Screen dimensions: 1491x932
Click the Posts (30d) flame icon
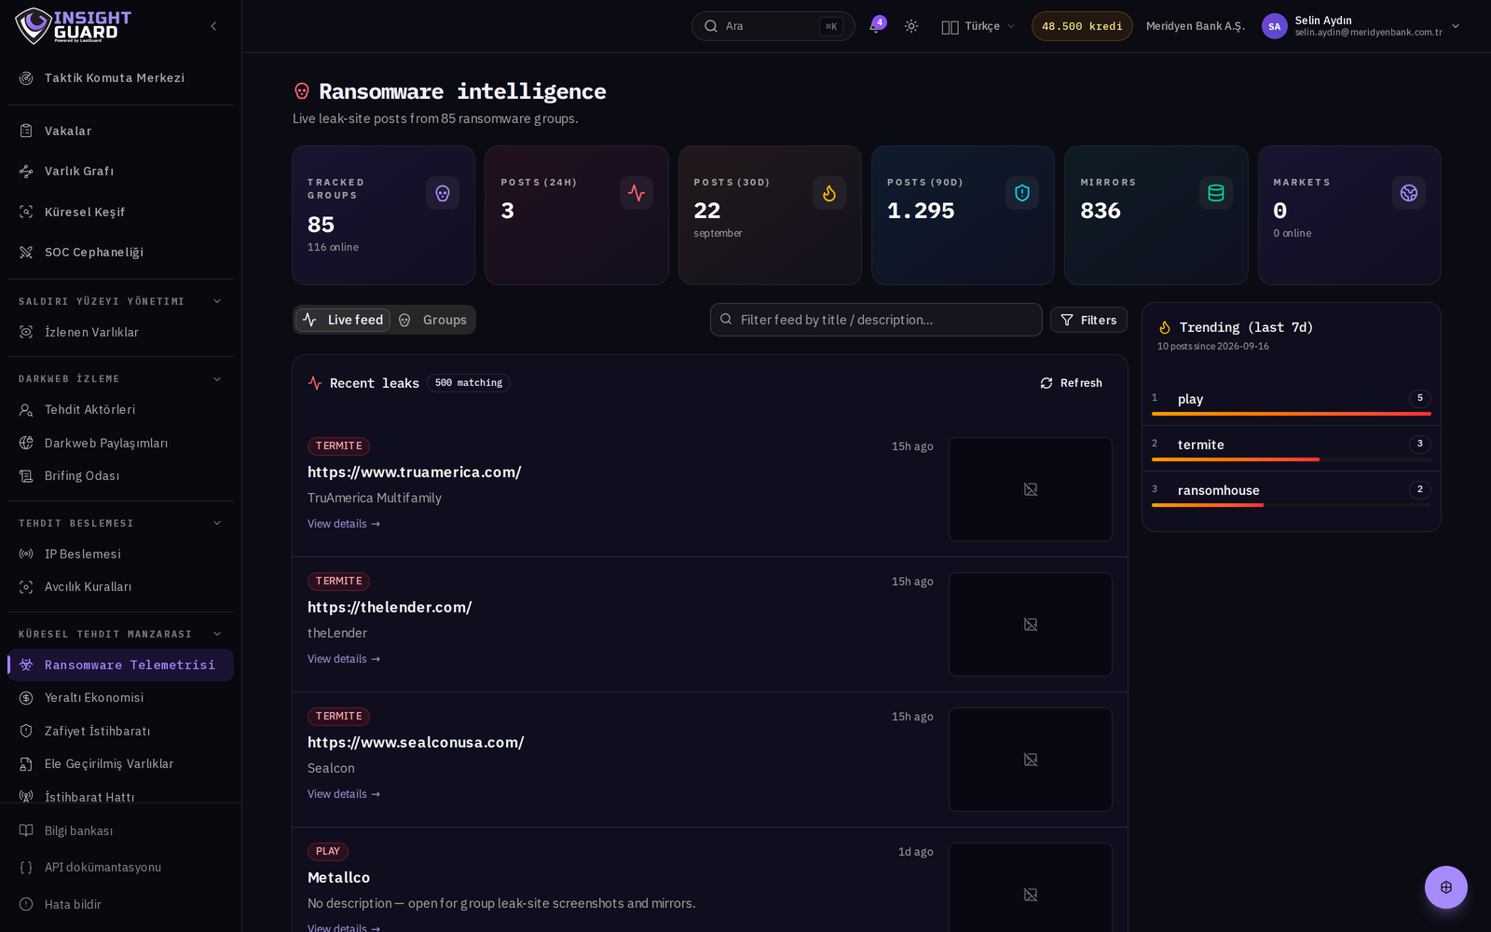[x=829, y=193]
